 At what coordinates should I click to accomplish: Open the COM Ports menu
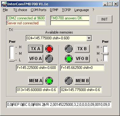39,10
